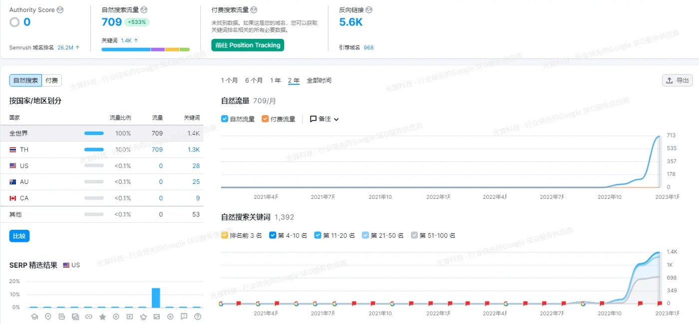Open 前往 Position Tracking
This screenshot has width=699, height=324.
[x=247, y=45]
